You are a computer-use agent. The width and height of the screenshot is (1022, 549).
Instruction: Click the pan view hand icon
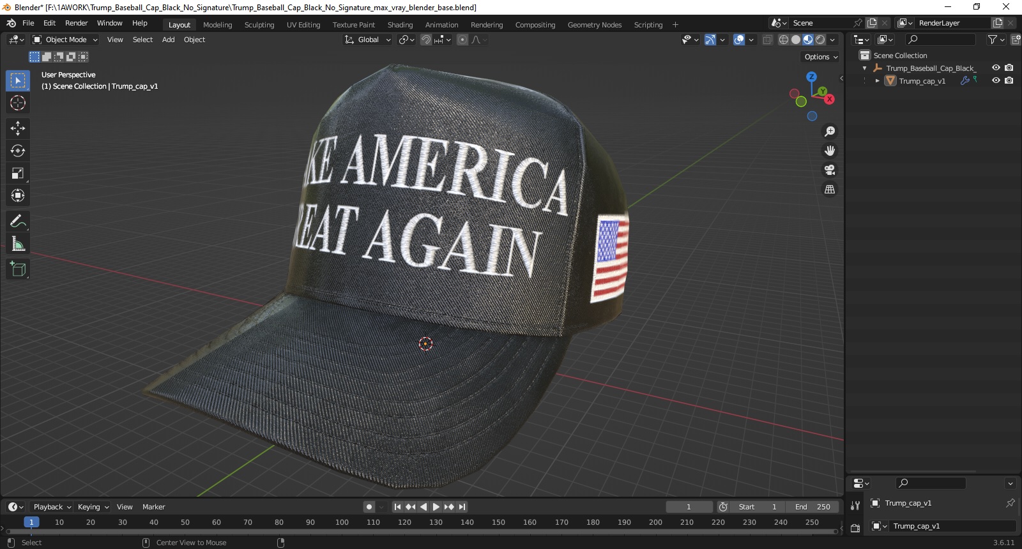(830, 151)
